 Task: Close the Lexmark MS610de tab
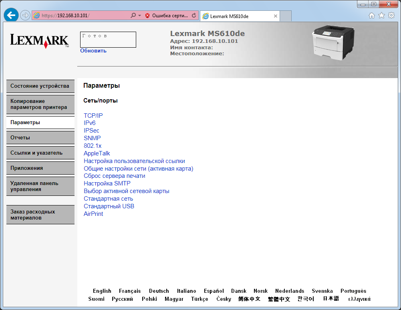pos(276,16)
